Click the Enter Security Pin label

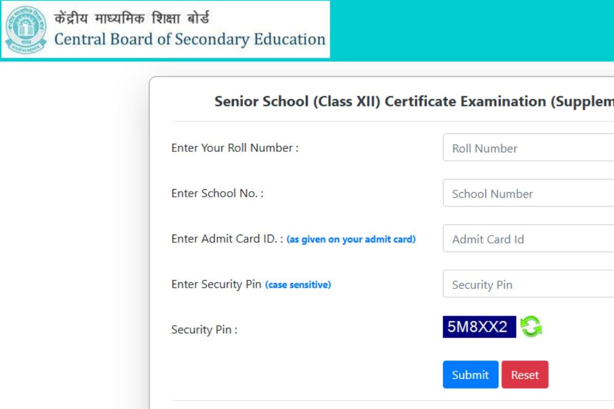point(215,284)
